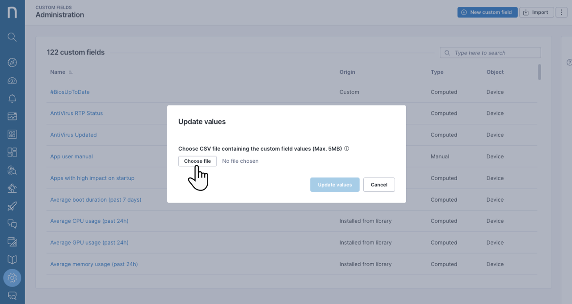Open the chat bubbles icon in sidebar
Image resolution: width=572 pixels, height=304 pixels.
[12, 224]
